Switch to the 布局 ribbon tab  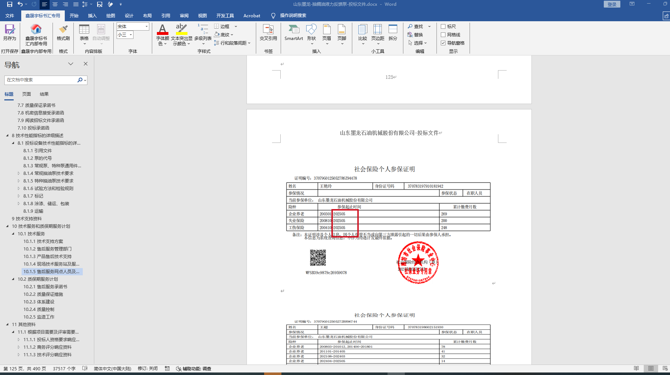tap(148, 15)
